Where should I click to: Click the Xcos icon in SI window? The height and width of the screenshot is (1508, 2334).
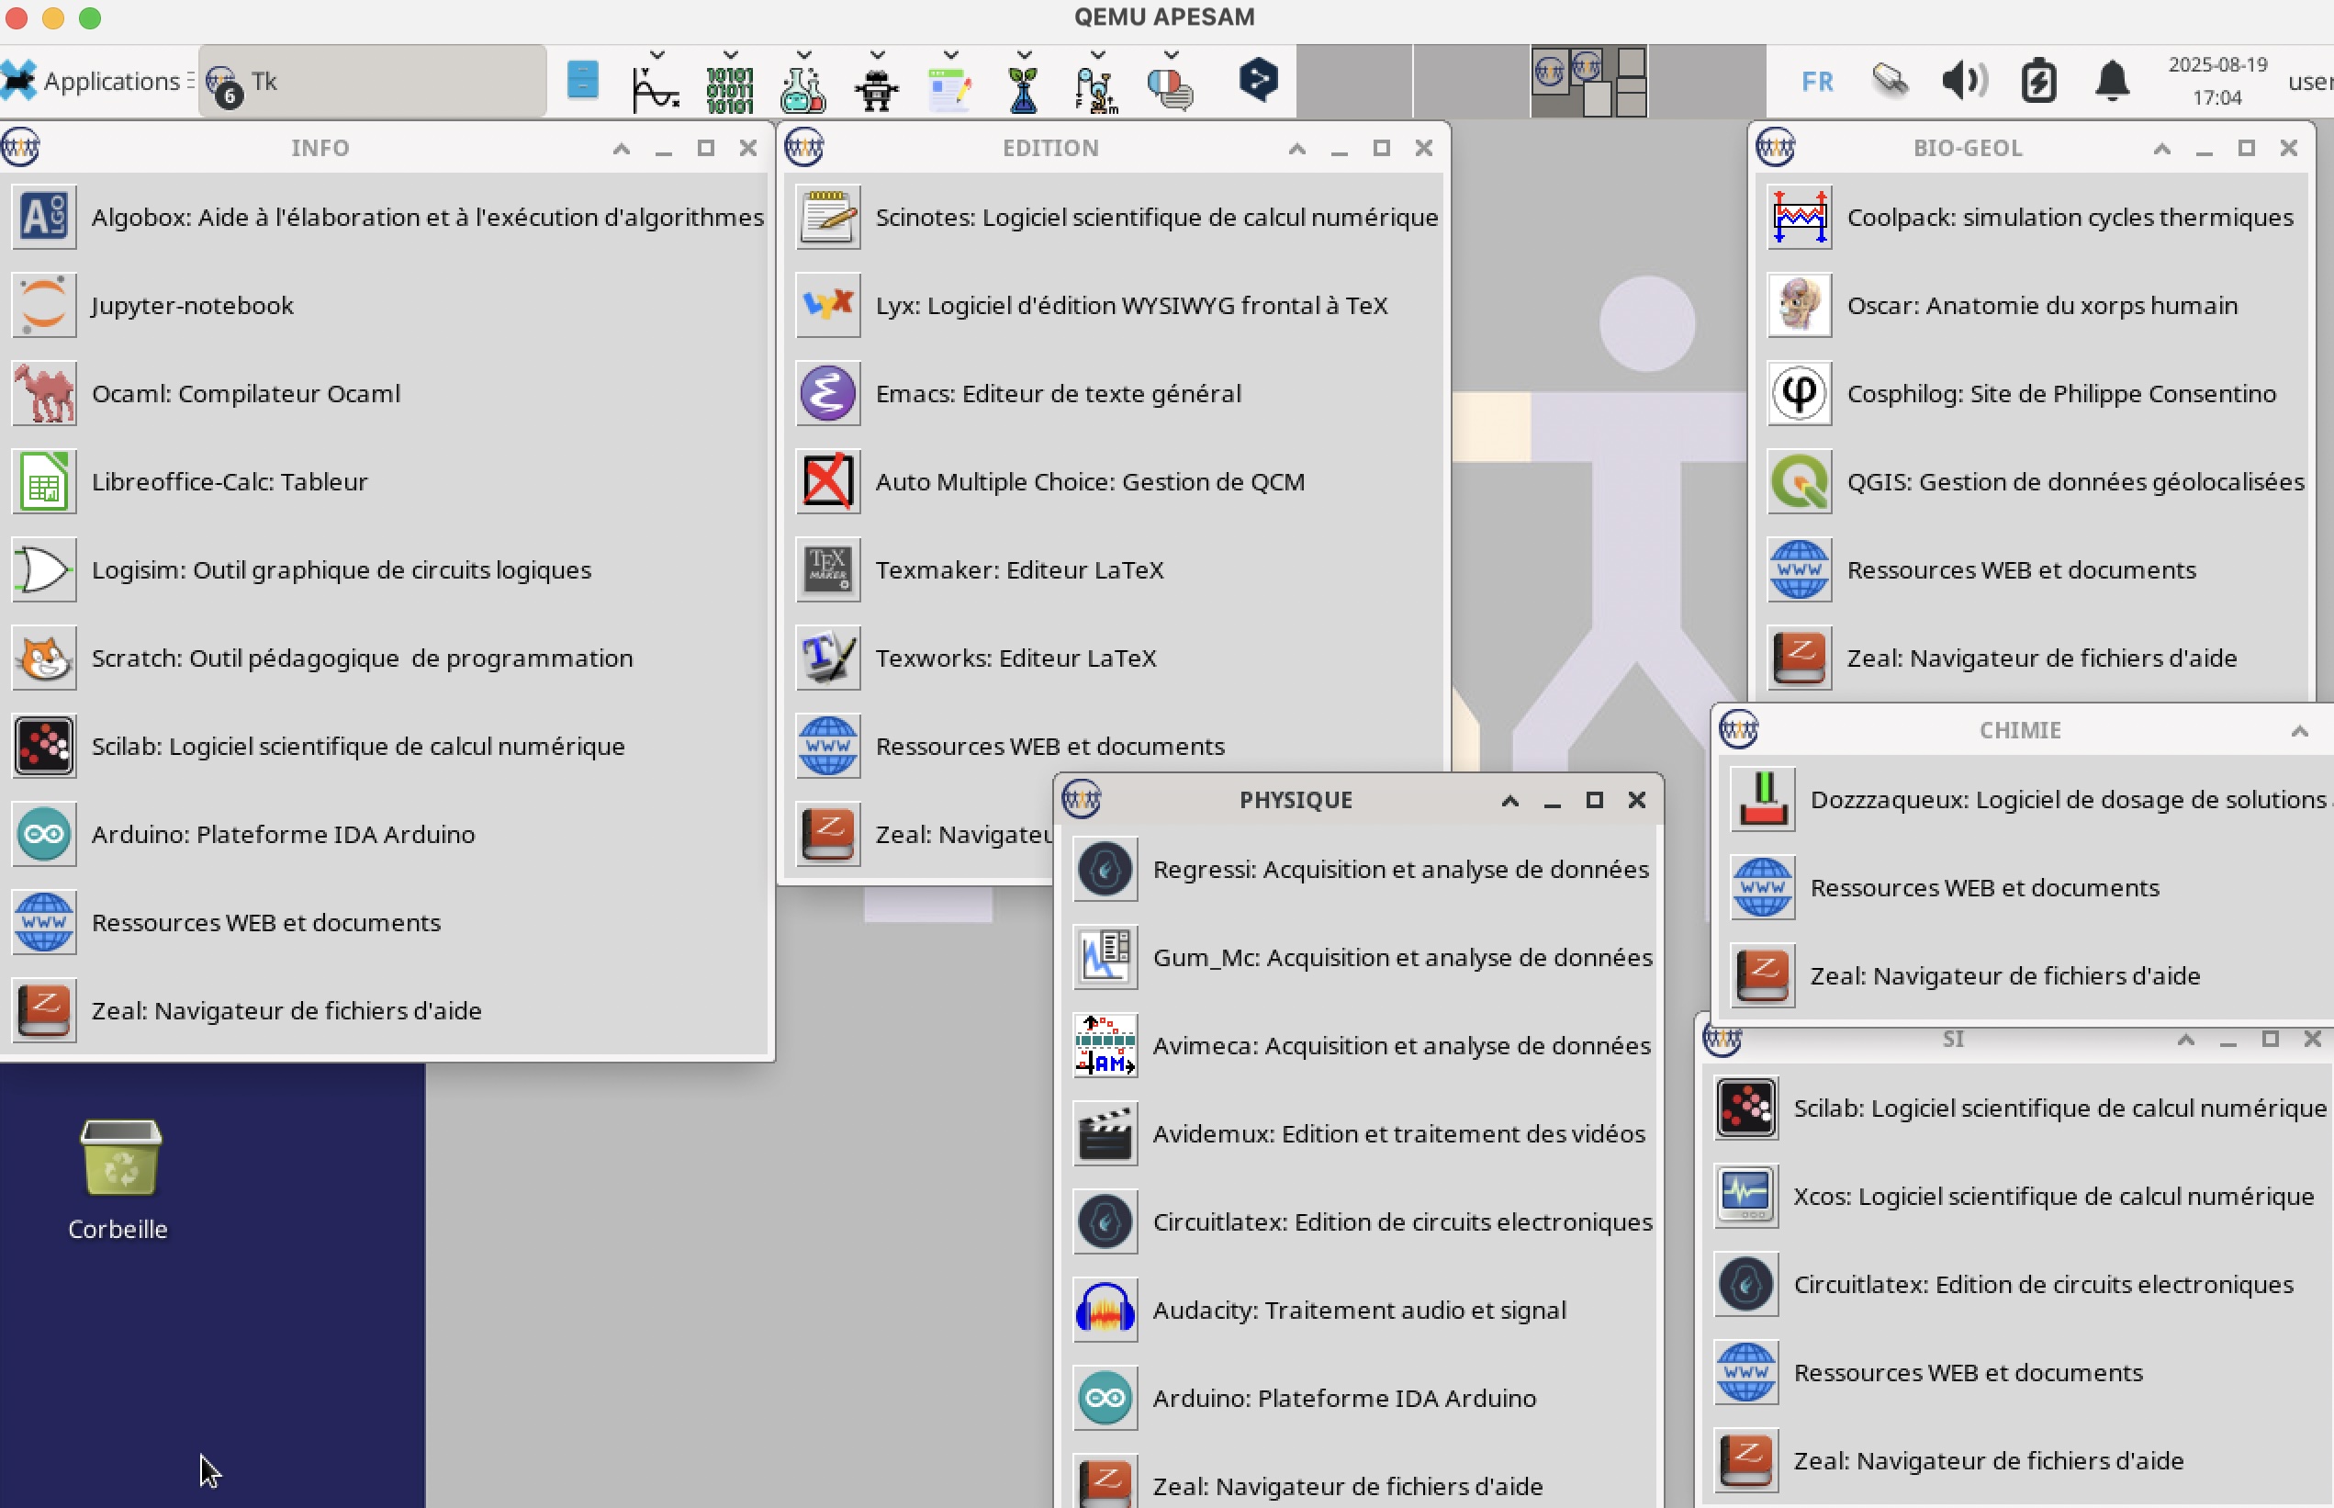pos(1746,1197)
